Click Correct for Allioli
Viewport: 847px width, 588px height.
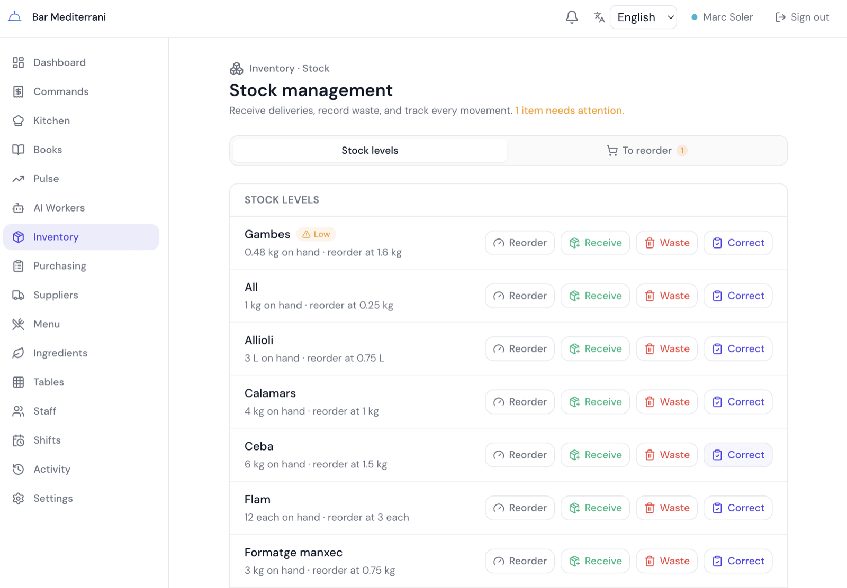click(738, 349)
